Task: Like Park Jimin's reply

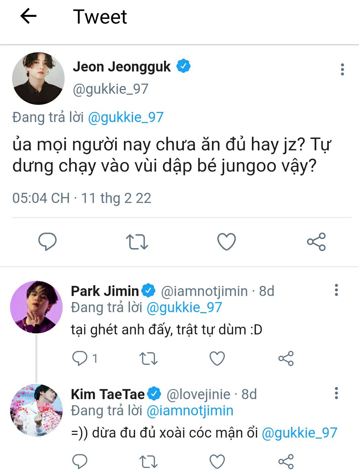Action: 217,358
